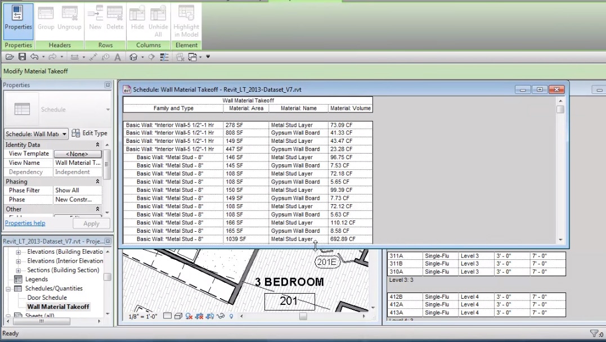Image resolution: width=606 pixels, height=342 pixels.
Task: Click Edit Type in Properties panel
Action: pyautogui.click(x=89, y=133)
